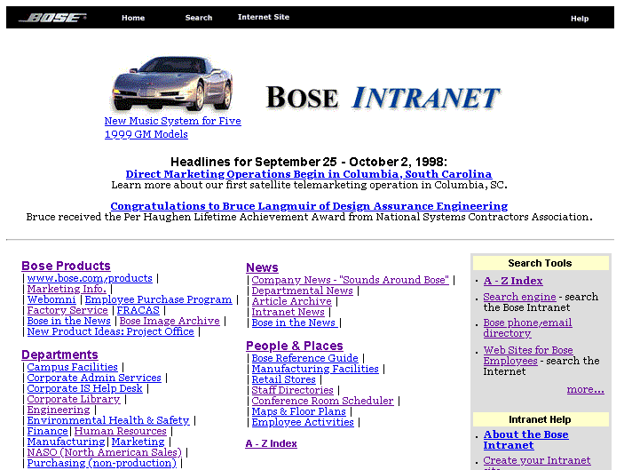Screen dimensions: 632x470
Task: Open New Music System for Five link
Action: pos(172,121)
